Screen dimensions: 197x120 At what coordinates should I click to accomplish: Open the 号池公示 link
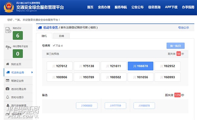click(184, 28)
